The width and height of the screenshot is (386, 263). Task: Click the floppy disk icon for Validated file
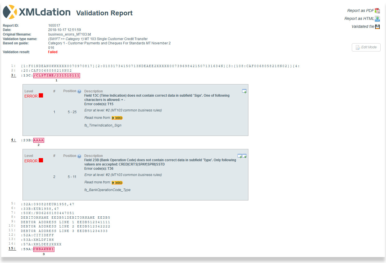point(377,26)
